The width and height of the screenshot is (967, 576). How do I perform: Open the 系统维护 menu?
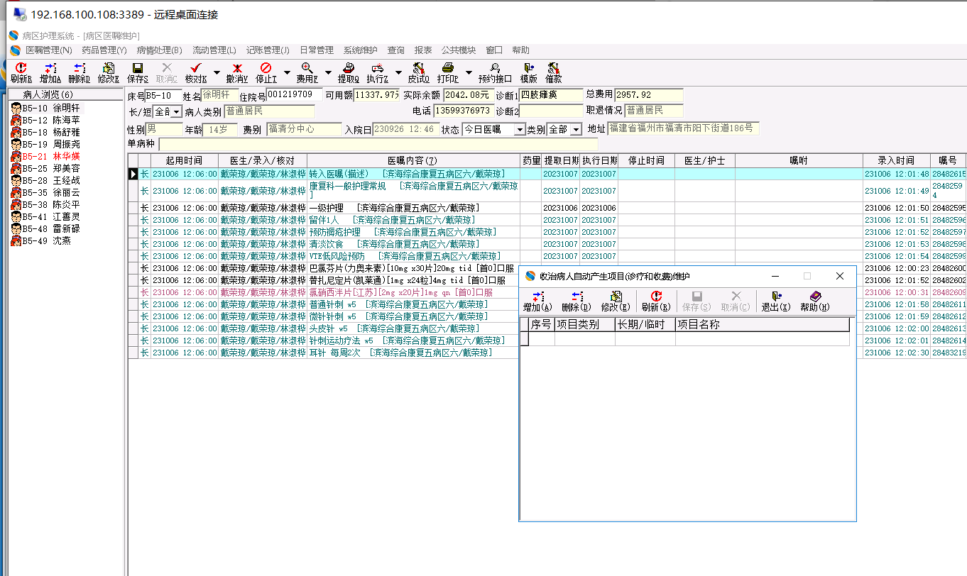(361, 50)
